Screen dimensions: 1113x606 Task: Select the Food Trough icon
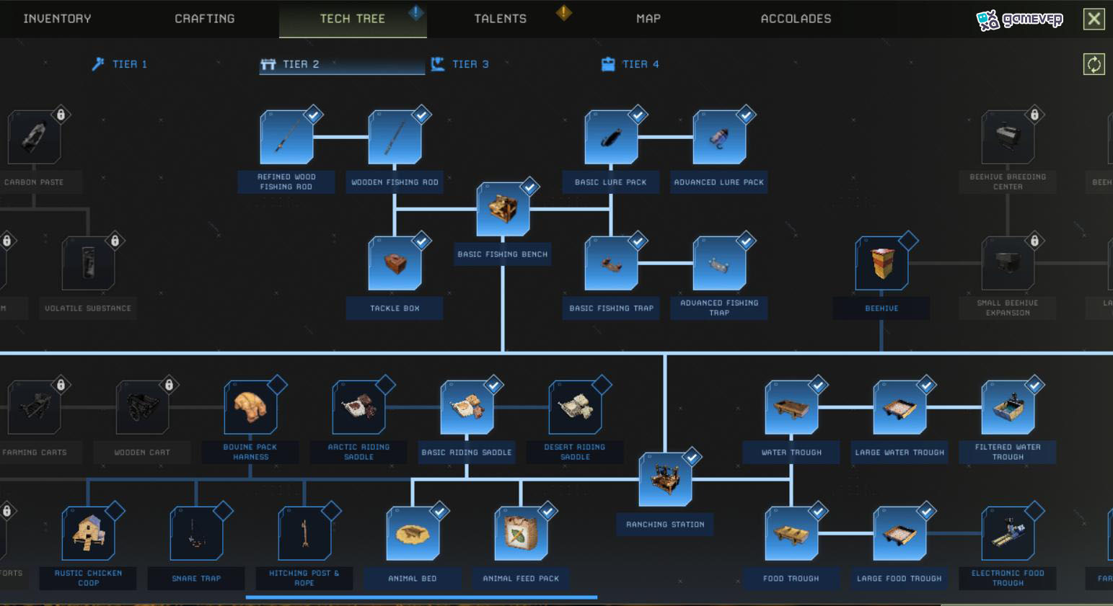point(791,533)
